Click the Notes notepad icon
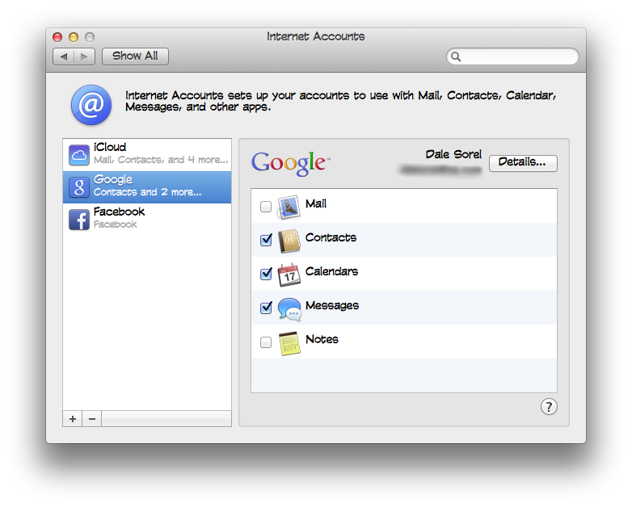The image size is (632, 507). [289, 343]
